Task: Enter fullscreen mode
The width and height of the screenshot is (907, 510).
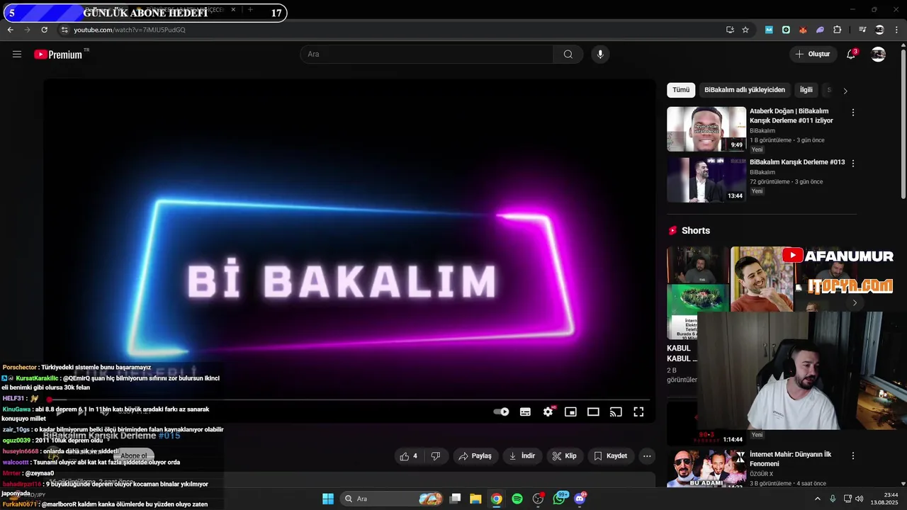Action: pos(638,412)
